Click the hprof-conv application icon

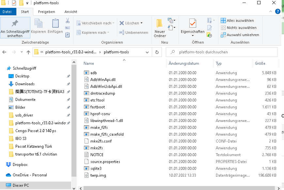pos(87,114)
